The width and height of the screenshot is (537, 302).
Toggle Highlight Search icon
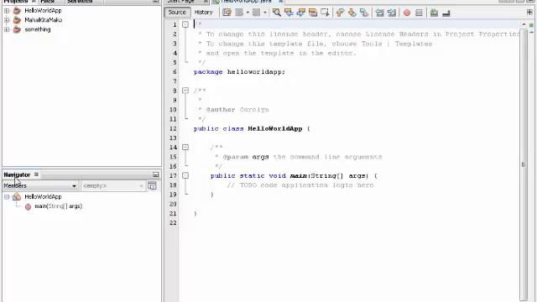click(x=313, y=13)
